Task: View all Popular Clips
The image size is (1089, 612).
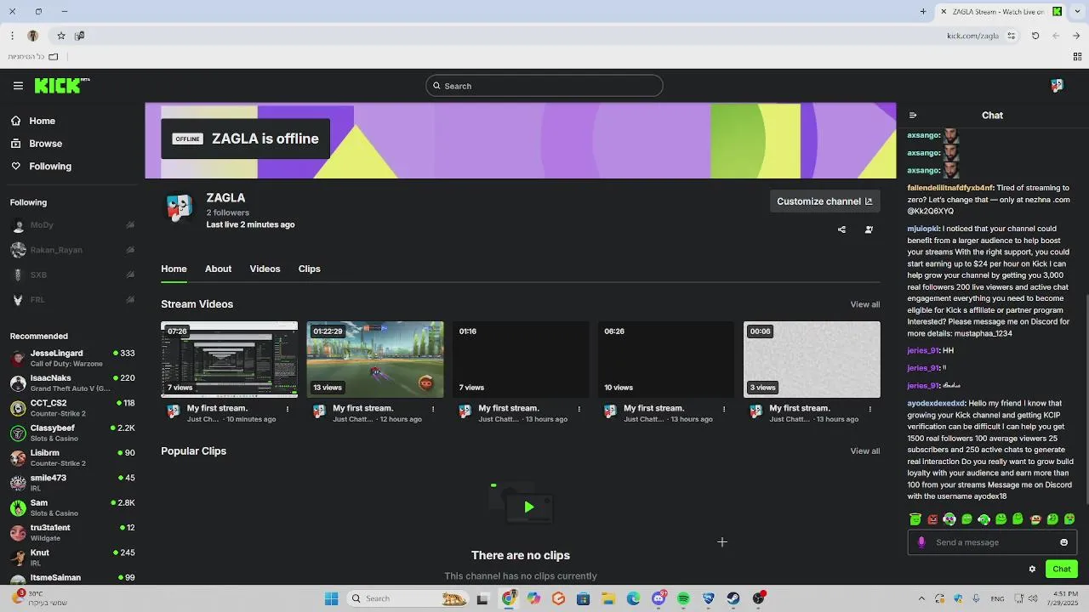Action: 864,451
